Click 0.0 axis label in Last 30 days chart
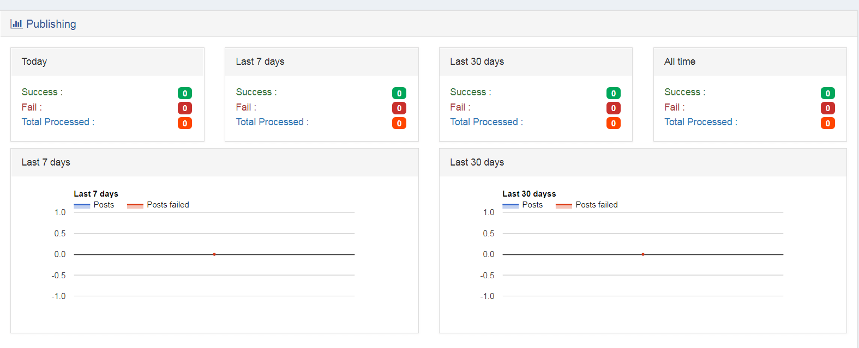Viewport: 859px width, 348px height. 489,254
